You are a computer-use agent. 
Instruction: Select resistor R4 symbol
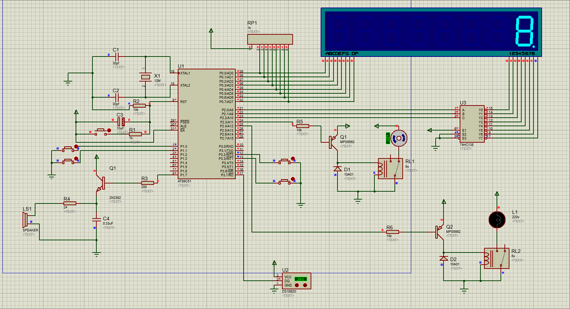70,203
